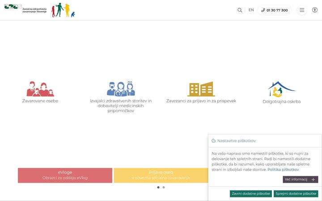Open the Politika piškotkov link

tap(283, 170)
